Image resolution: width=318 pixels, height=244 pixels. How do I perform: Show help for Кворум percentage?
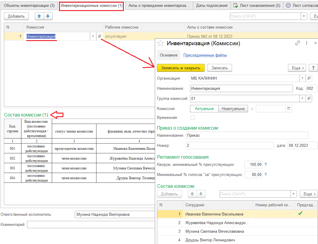pyautogui.click(x=266, y=164)
